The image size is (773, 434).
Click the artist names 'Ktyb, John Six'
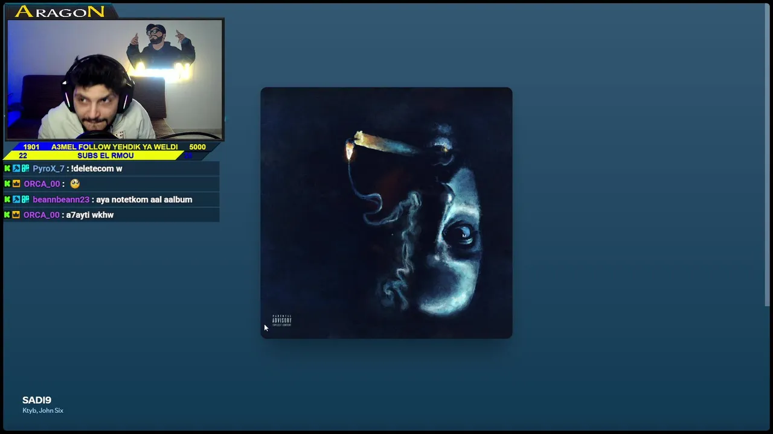click(43, 410)
